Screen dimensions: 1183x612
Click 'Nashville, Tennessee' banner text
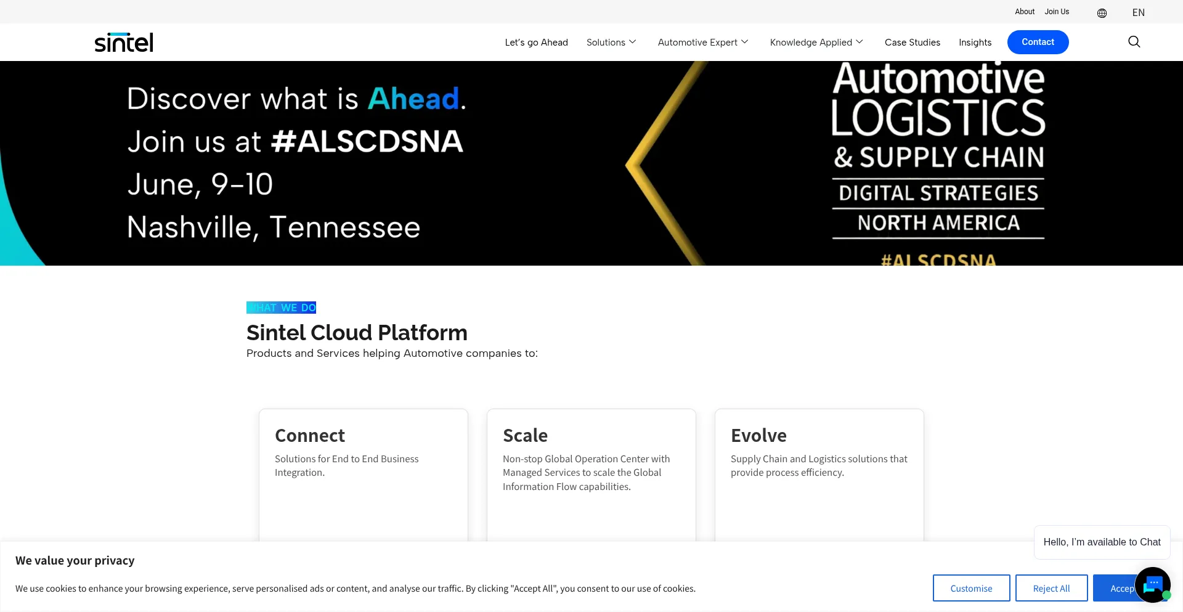pos(274,227)
